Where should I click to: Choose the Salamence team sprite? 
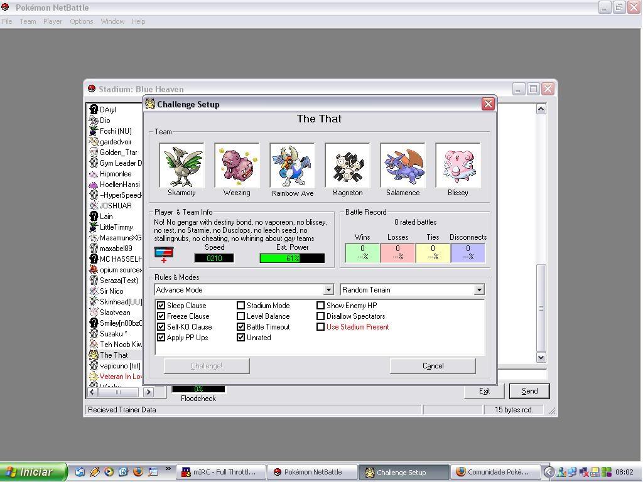tap(403, 165)
